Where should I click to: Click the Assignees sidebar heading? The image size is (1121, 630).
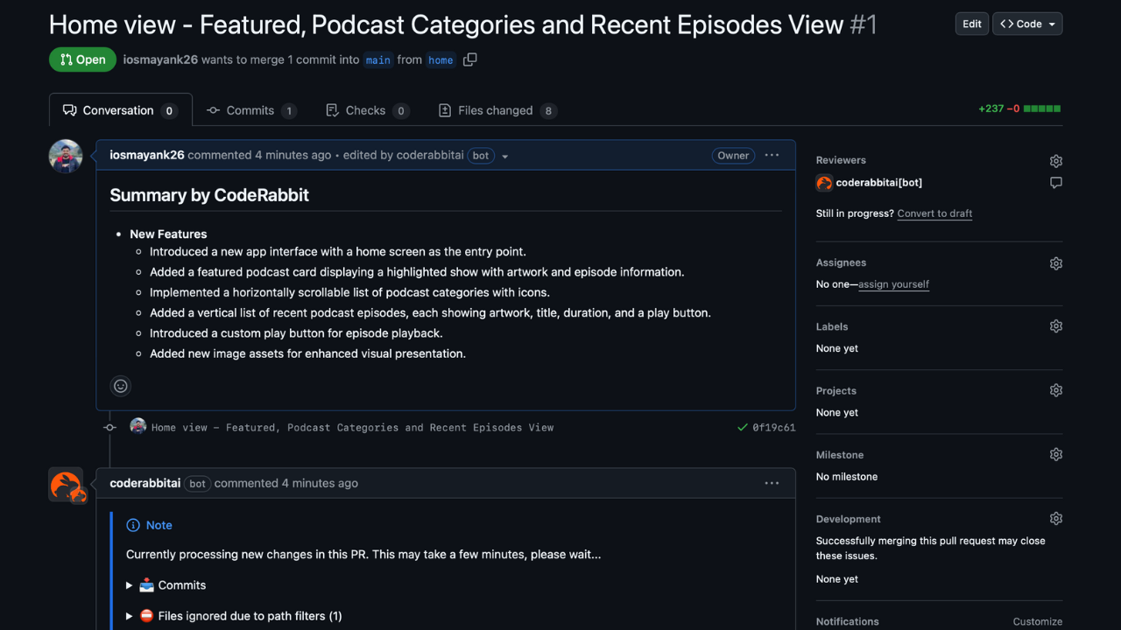pyautogui.click(x=841, y=262)
